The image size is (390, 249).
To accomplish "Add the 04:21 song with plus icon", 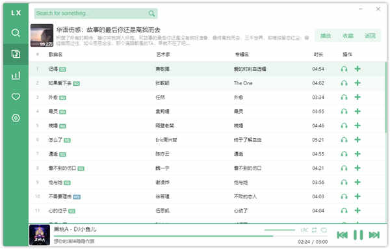I will 357,168.
